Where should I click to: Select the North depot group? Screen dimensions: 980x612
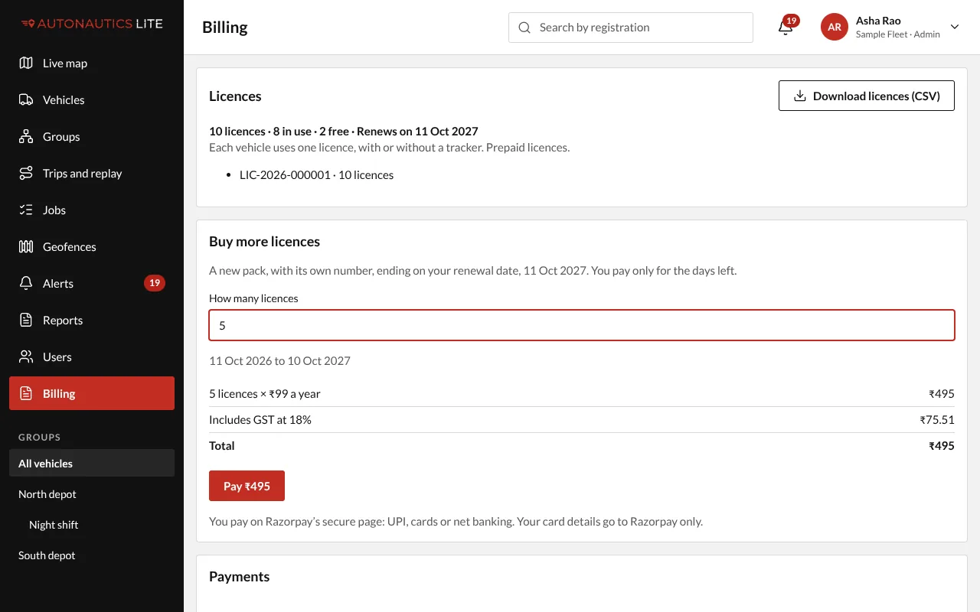(x=92, y=493)
